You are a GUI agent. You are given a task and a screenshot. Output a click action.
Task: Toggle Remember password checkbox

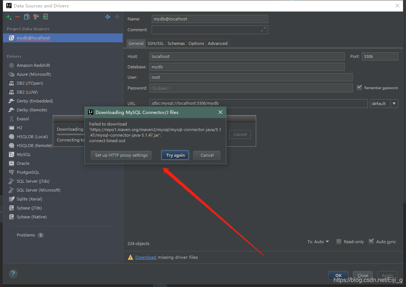360,88
